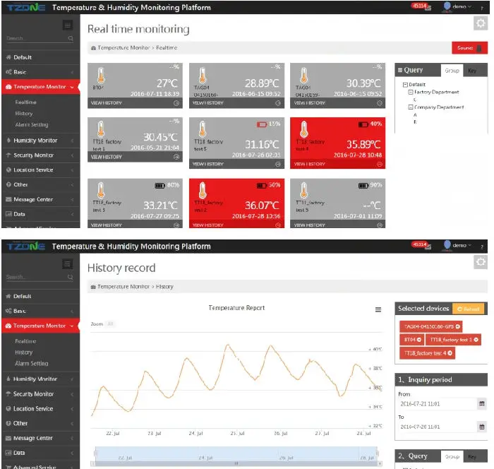Click sidebar collapse icon above History page search
Screen dimensions: 494x469
pos(68,263)
